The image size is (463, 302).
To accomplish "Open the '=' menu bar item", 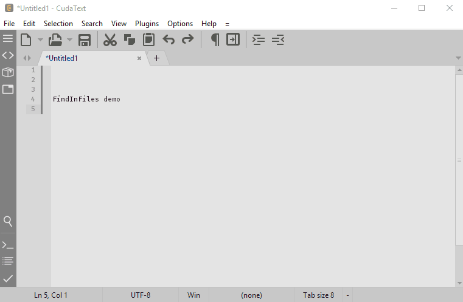I will [227, 24].
